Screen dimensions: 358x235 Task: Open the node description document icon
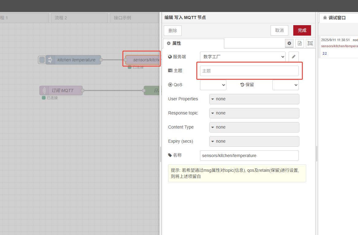point(299,43)
